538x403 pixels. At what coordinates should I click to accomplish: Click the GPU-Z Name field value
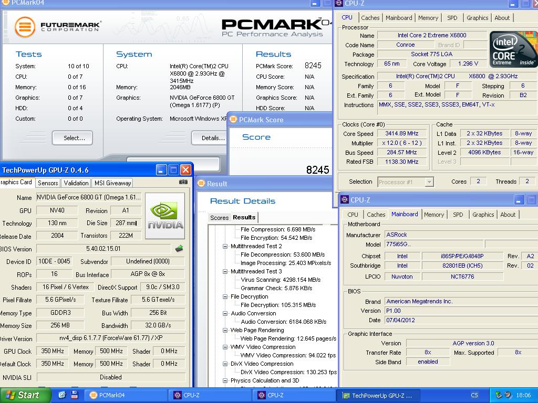tap(88, 197)
